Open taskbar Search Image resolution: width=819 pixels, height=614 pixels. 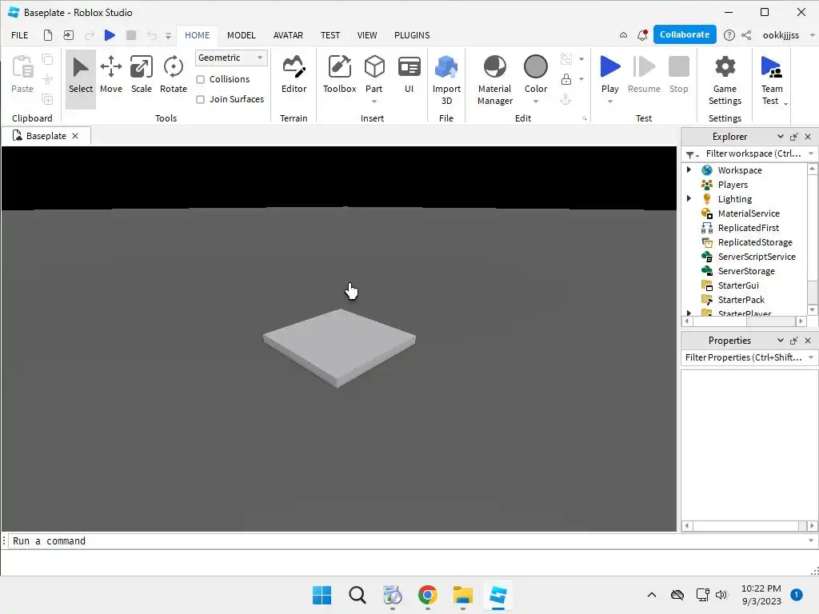358,595
